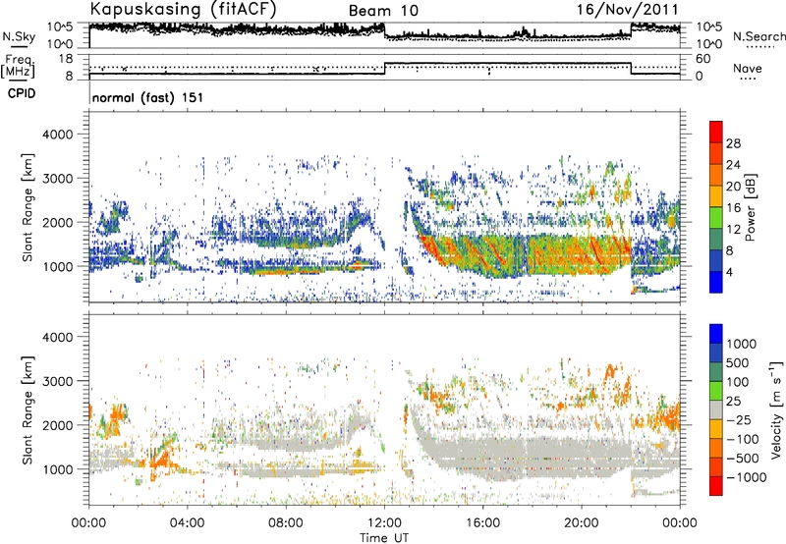This screenshot has width=786, height=544.
Task: Pick the bottom red segment of the Velocity color bar
Action: pyautogui.click(x=716, y=486)
